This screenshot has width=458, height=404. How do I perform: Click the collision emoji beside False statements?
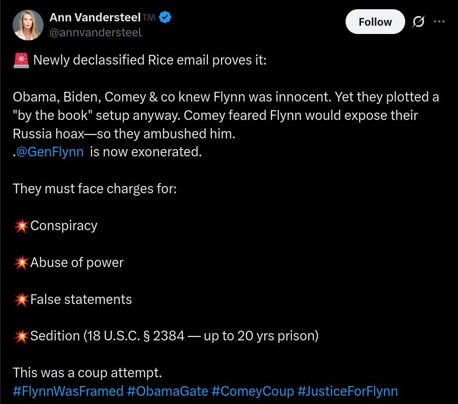pos(21,300)
